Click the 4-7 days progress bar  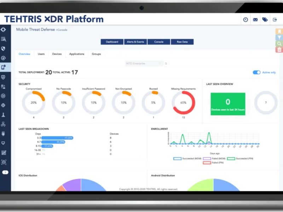pyautogui.click(x=53, y=142)
